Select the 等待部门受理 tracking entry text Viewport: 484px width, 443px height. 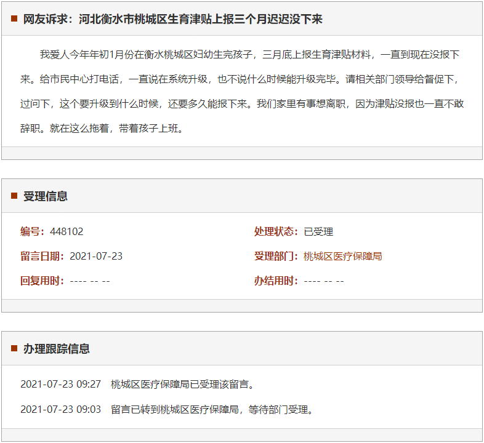(212, 409)
